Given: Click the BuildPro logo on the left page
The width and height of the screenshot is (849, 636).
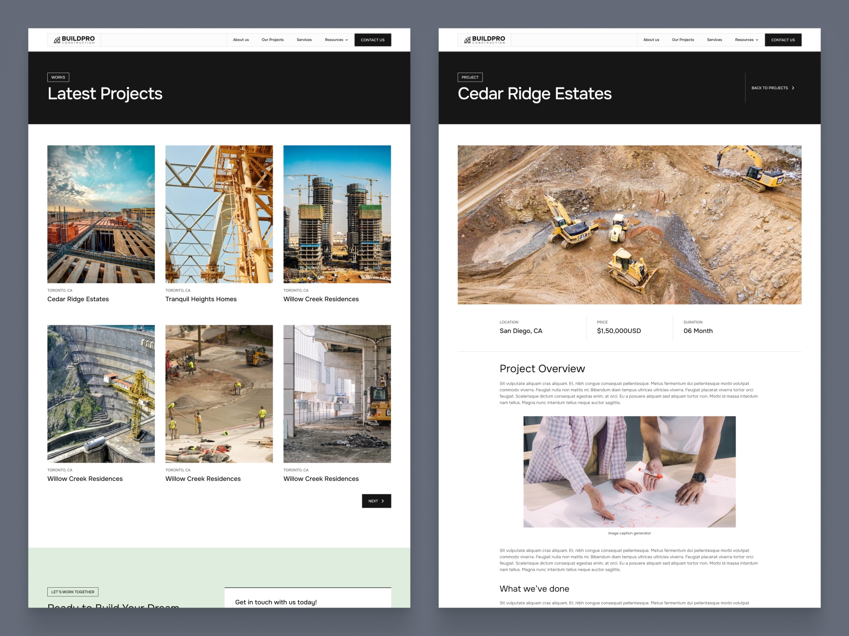Looking at the screenshot, I should click(74, 40).
